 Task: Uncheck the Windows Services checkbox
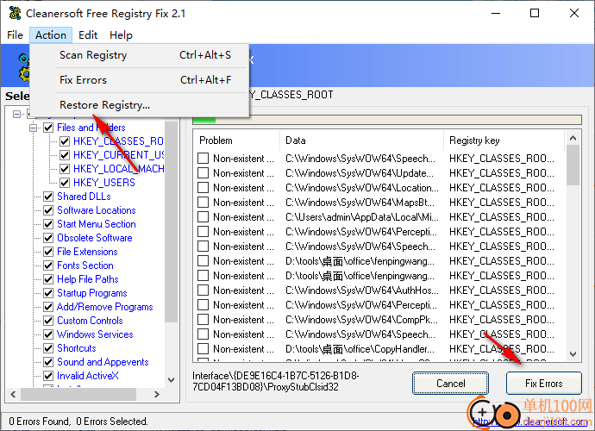(48, 334)
